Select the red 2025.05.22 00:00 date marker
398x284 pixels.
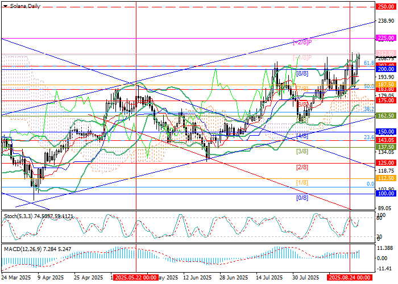(136, 278)
